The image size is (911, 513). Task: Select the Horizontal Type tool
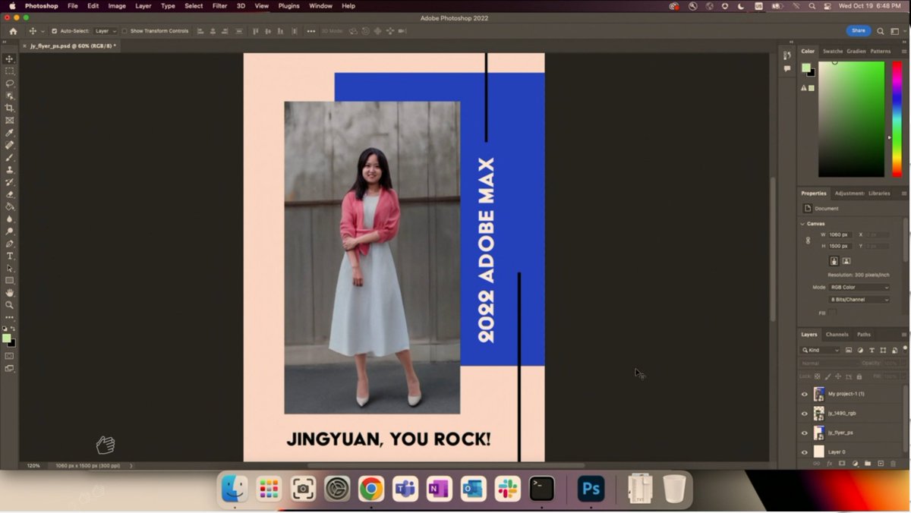[x=10, y=256]
